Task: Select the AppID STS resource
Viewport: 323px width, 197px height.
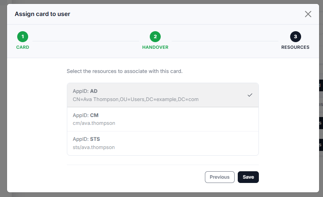Action: (x=163, y=144)
